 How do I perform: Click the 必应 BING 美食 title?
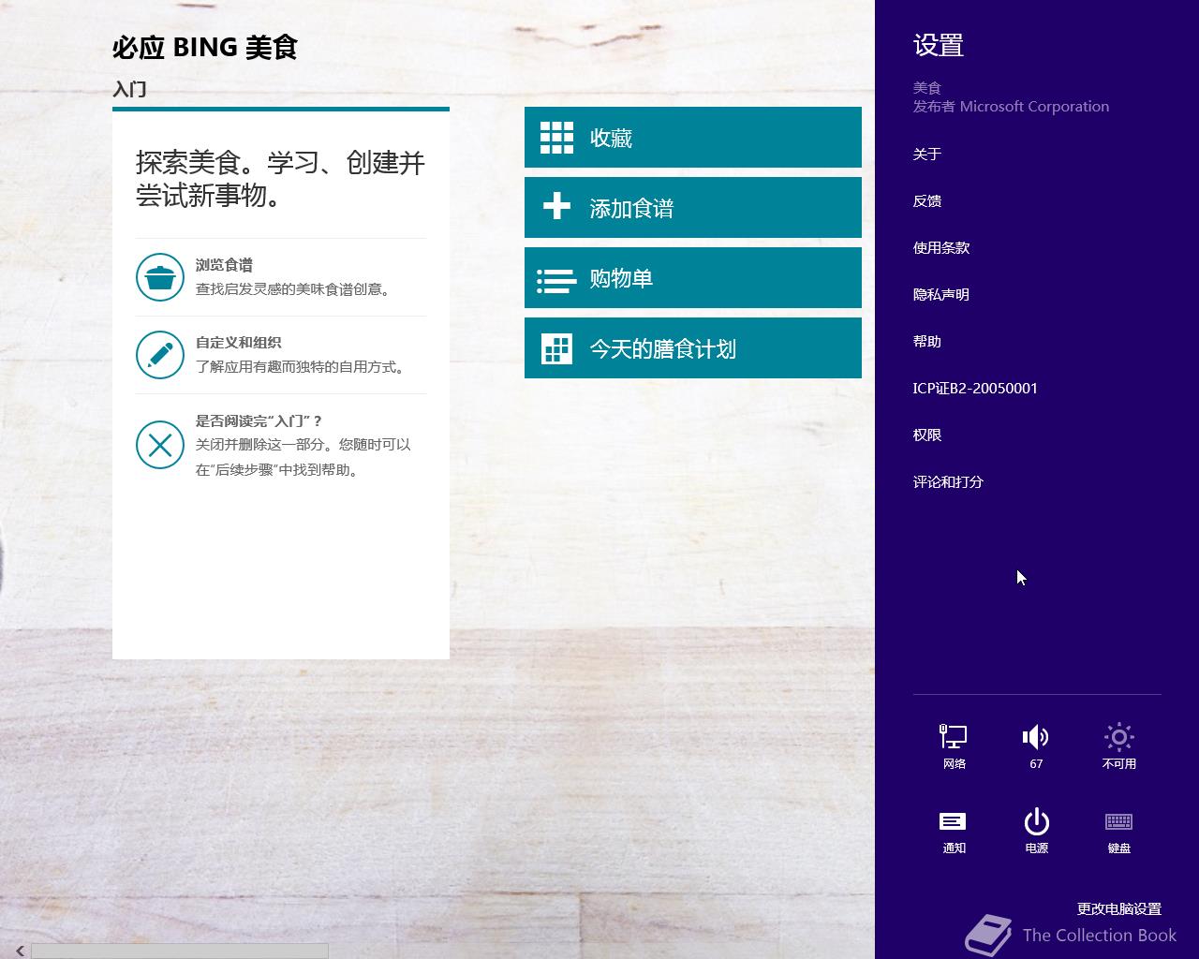[205, 47]
